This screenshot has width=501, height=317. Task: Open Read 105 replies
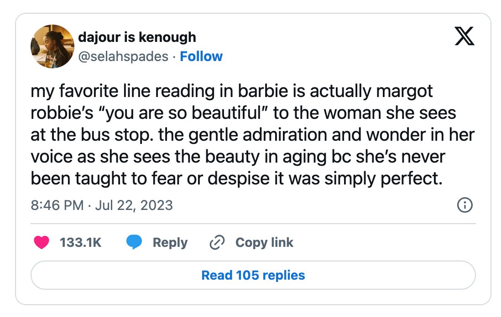coord(253,275)
